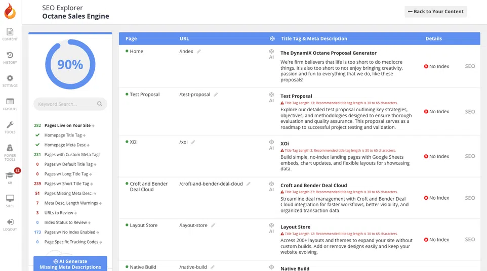The image size is (487, 271).
Task: Focus the Keyword Search field
Action: pyautogui.click(x=70, y=104)
